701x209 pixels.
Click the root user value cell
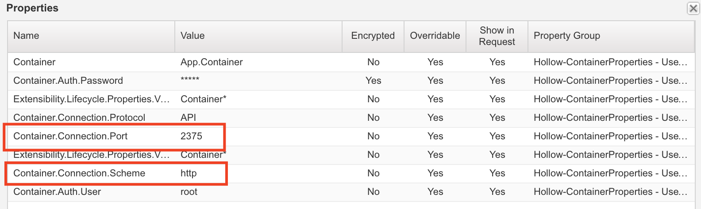point(189,192)
